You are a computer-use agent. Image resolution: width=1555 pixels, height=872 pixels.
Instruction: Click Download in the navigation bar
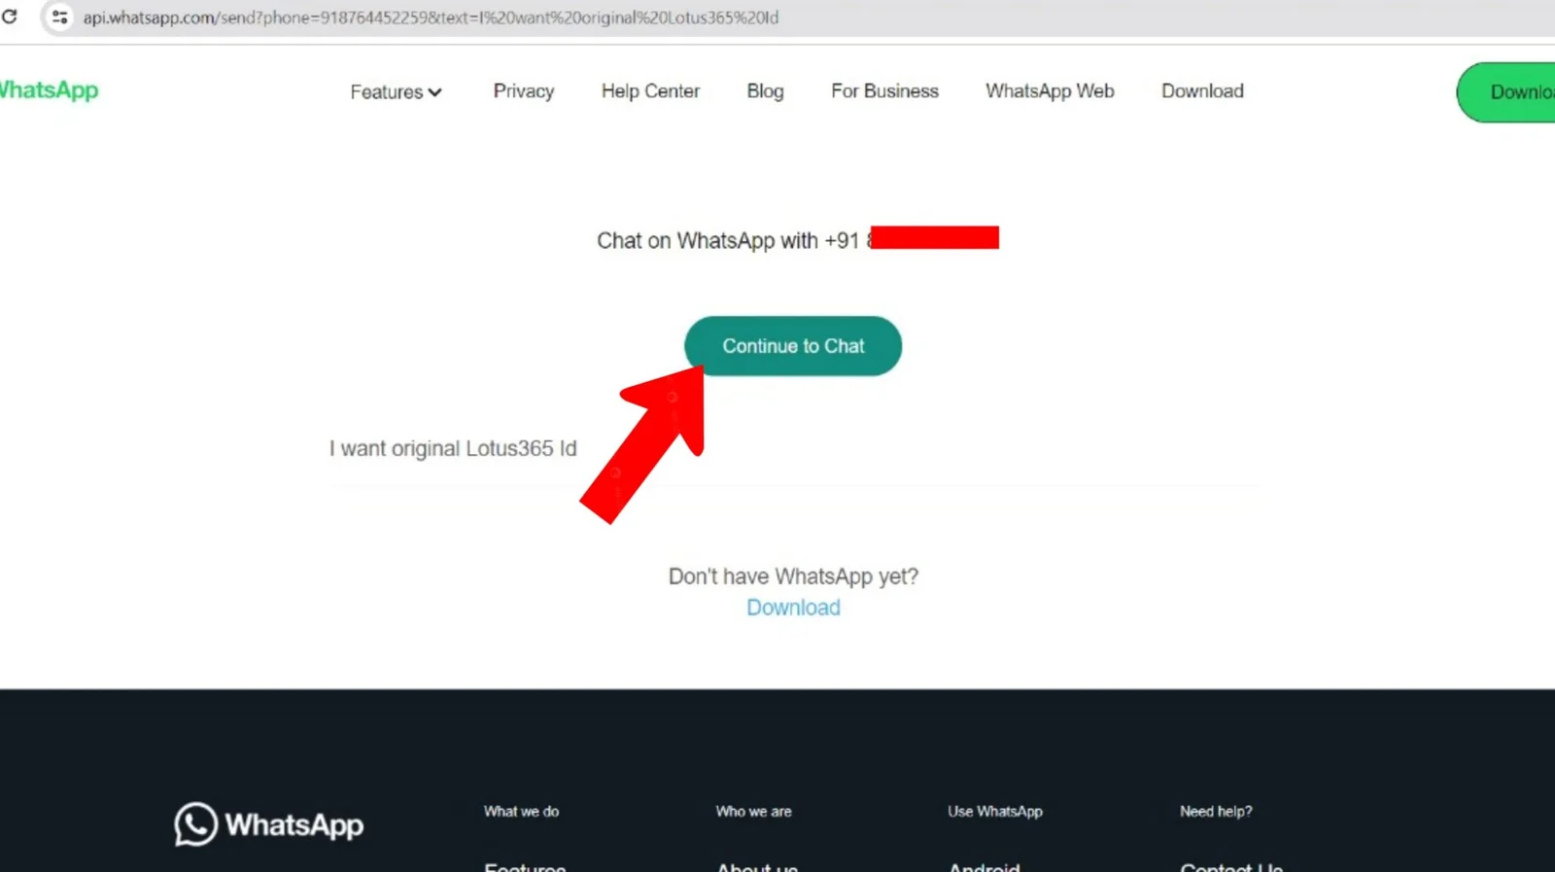coord(1202,91)
